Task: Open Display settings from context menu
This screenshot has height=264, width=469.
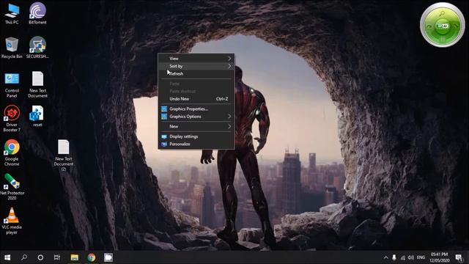Action: point(196,136)
